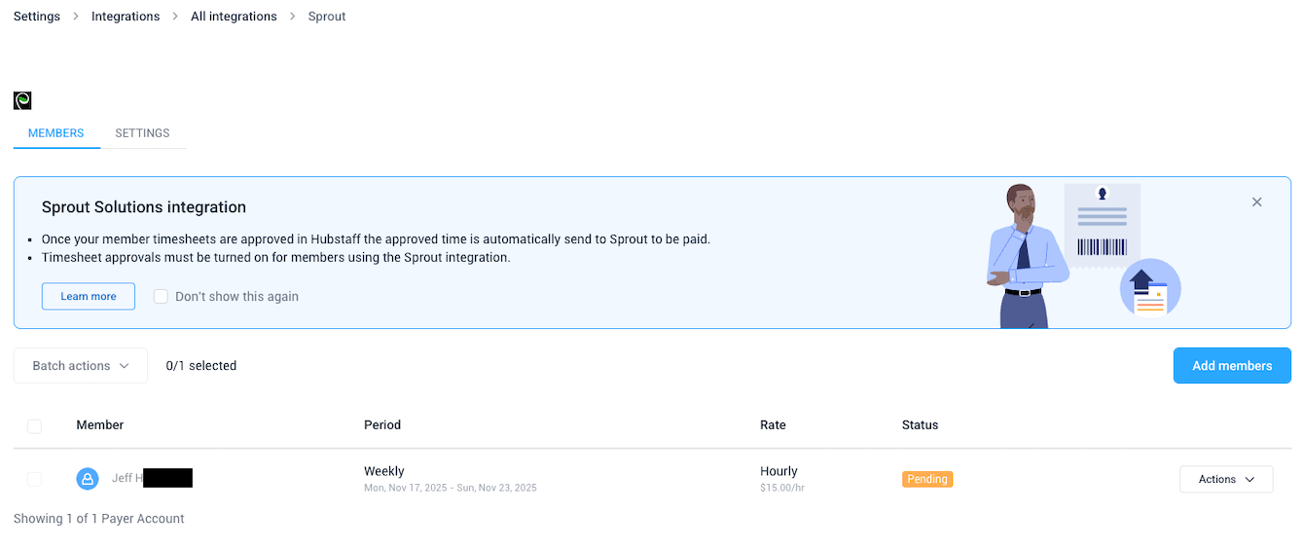Go to Settings in breadcrumb

point(37,17)
